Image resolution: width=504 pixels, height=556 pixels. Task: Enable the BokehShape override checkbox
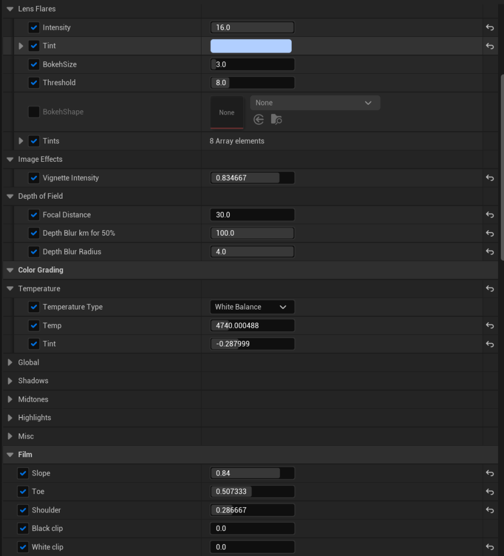click(34, 112)
